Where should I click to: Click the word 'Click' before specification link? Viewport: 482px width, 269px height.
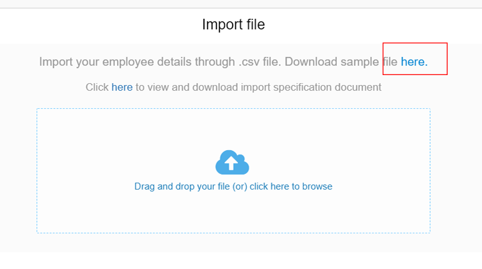[x=97, y=88]
